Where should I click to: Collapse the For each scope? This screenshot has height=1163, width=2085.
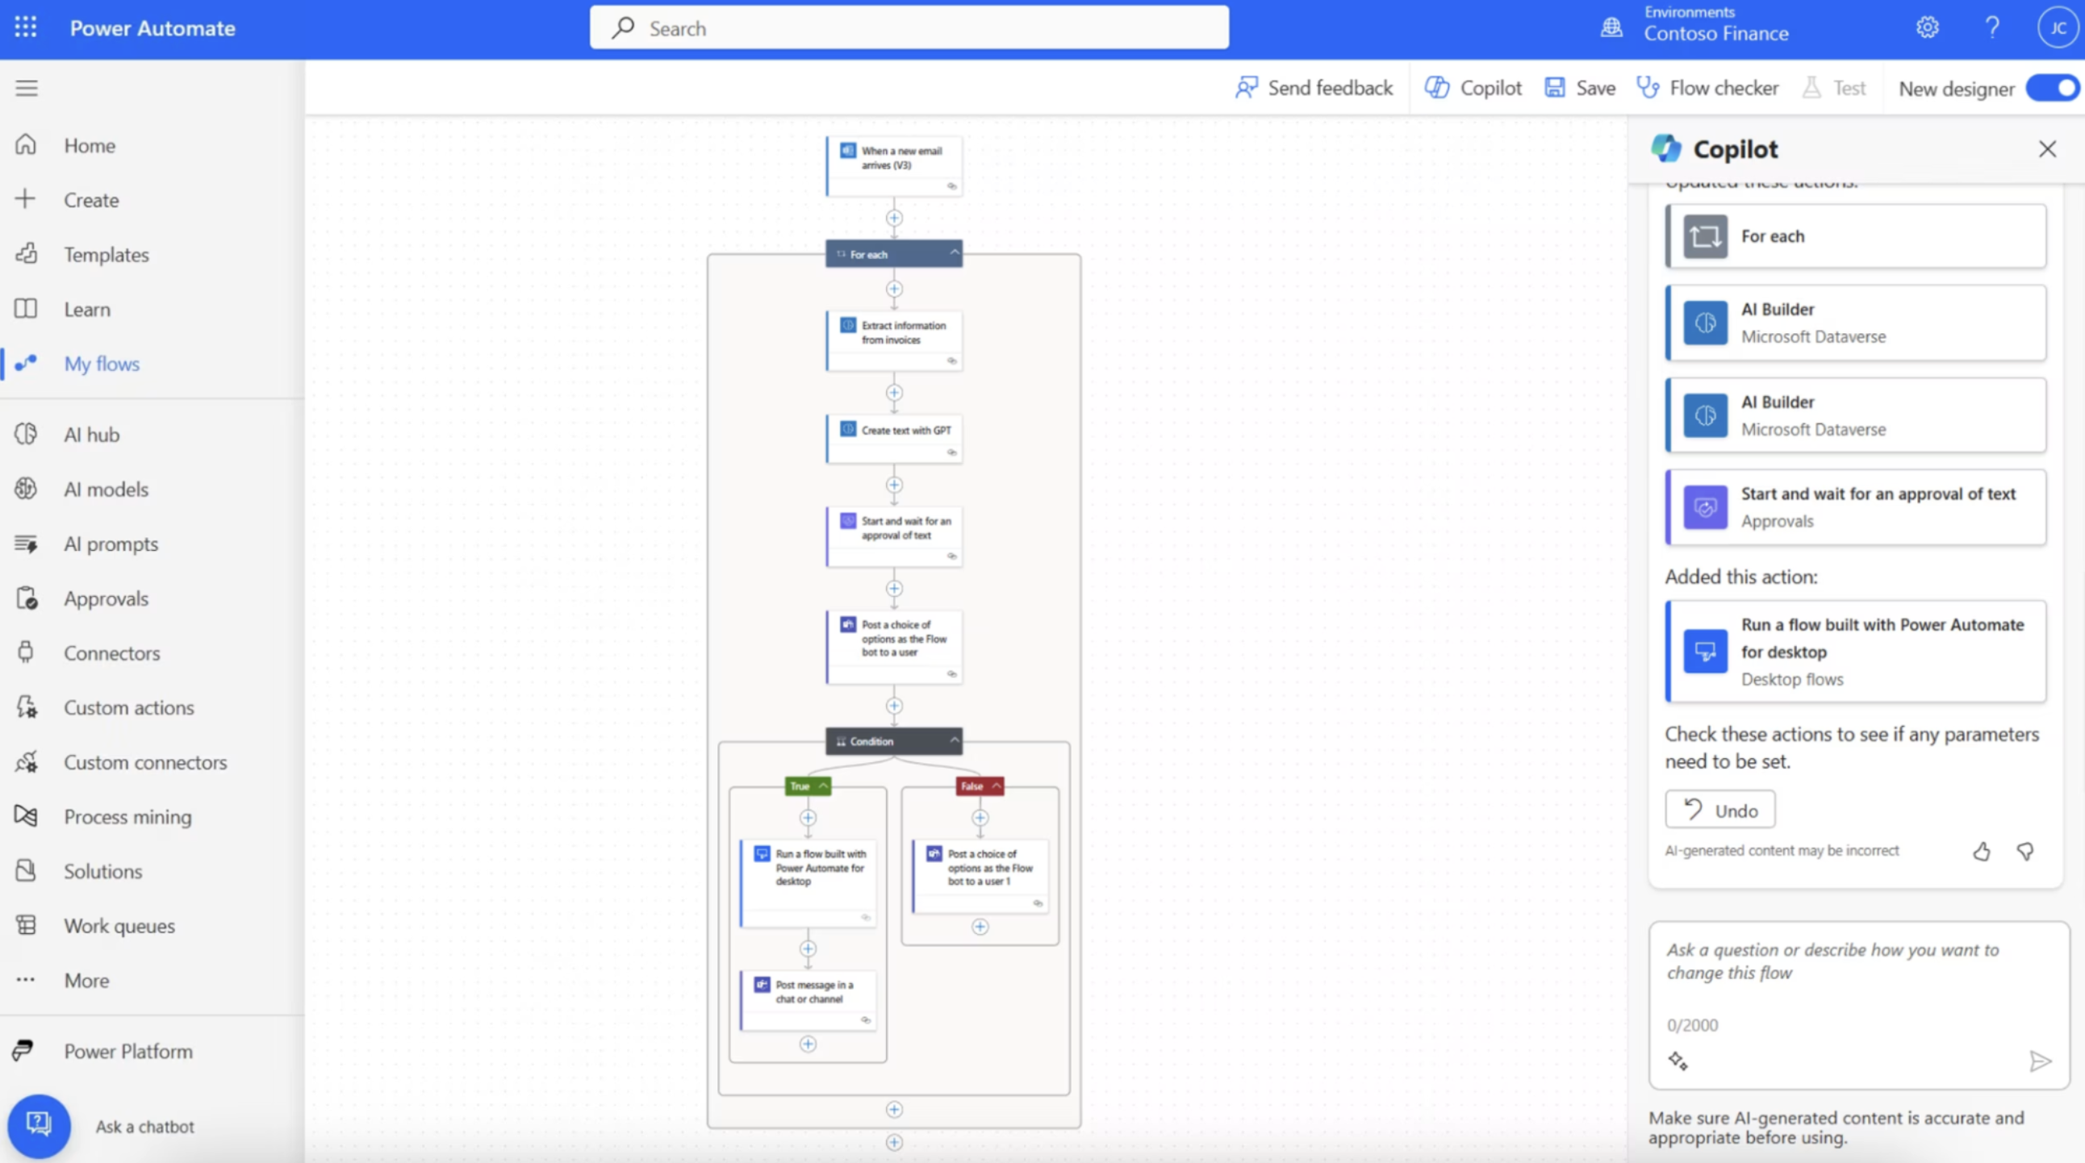click(x=954, y=253)
